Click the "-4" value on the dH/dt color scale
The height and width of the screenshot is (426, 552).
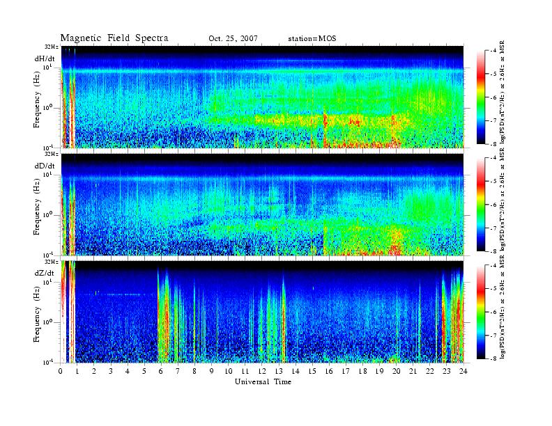(493, 51)
